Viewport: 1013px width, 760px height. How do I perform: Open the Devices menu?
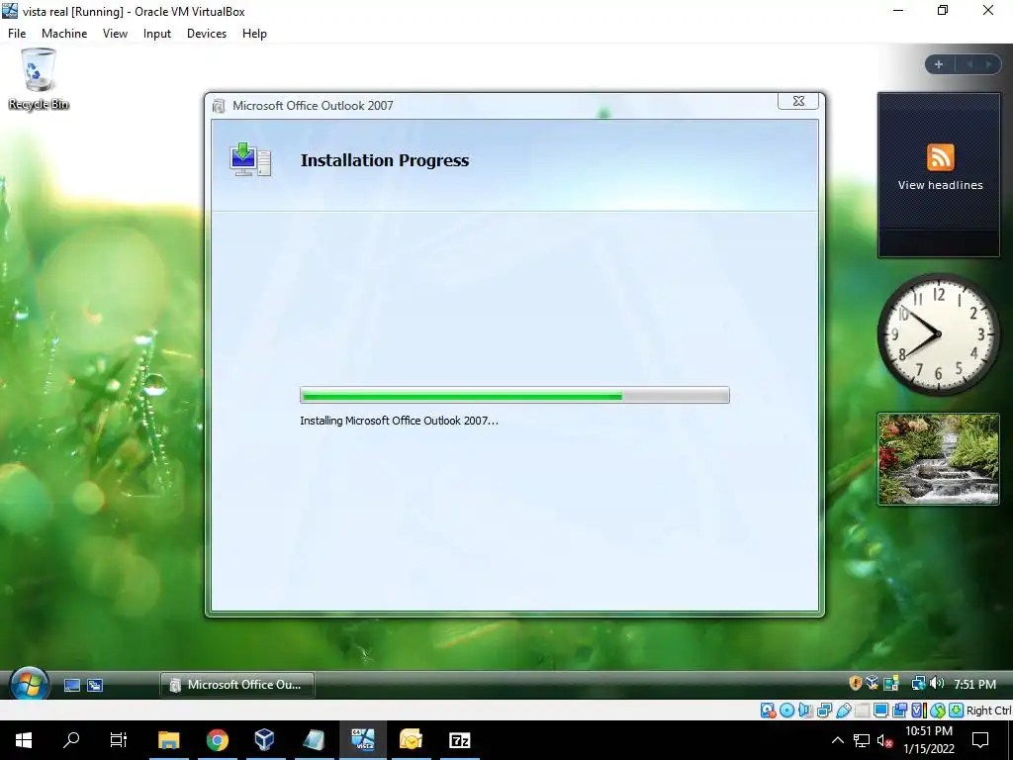pos(207,34)
